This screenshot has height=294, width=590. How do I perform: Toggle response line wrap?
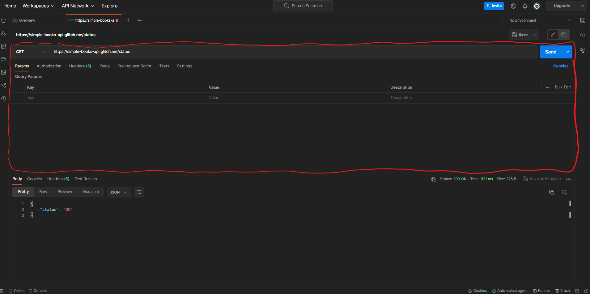139,192
